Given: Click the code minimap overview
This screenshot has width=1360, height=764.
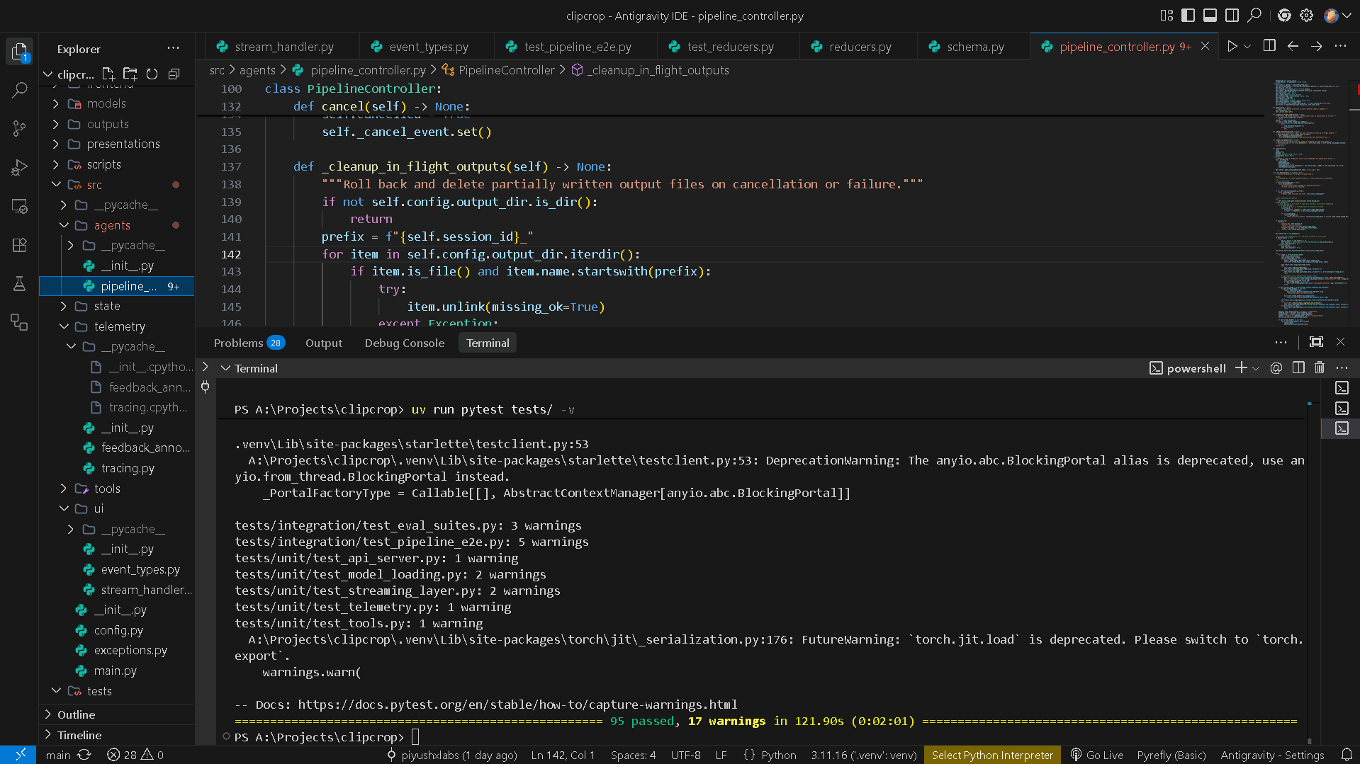Looking at the screenshot, I should [x=1311, y=203].
